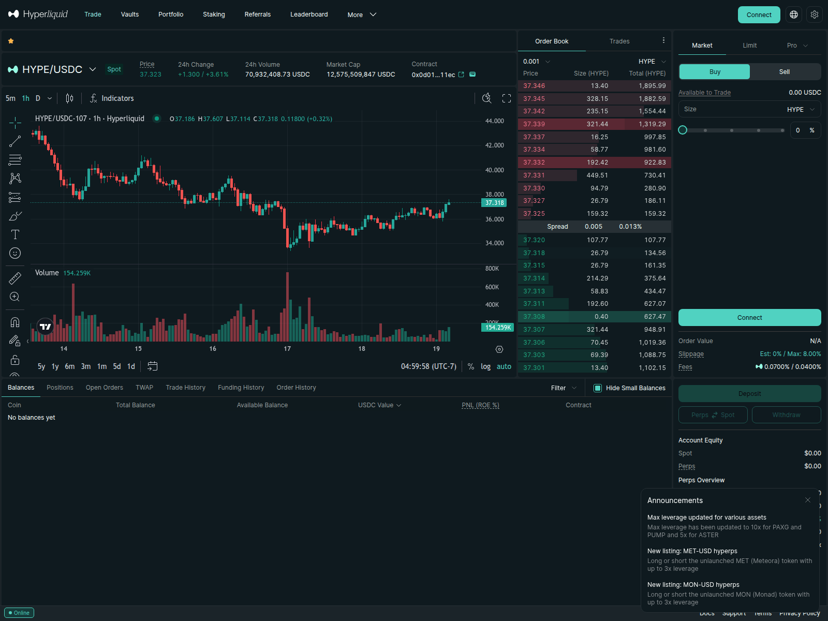The height and width of the screenshot is (621, 828).
Task: Open the chart type candlestick icon
Action: pyautogui.click(x=69, y=98)
